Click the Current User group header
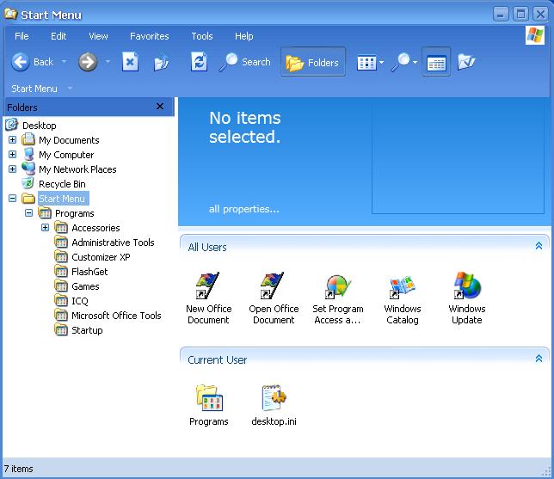This screenshot has width=554, height=479. point(365,359)
